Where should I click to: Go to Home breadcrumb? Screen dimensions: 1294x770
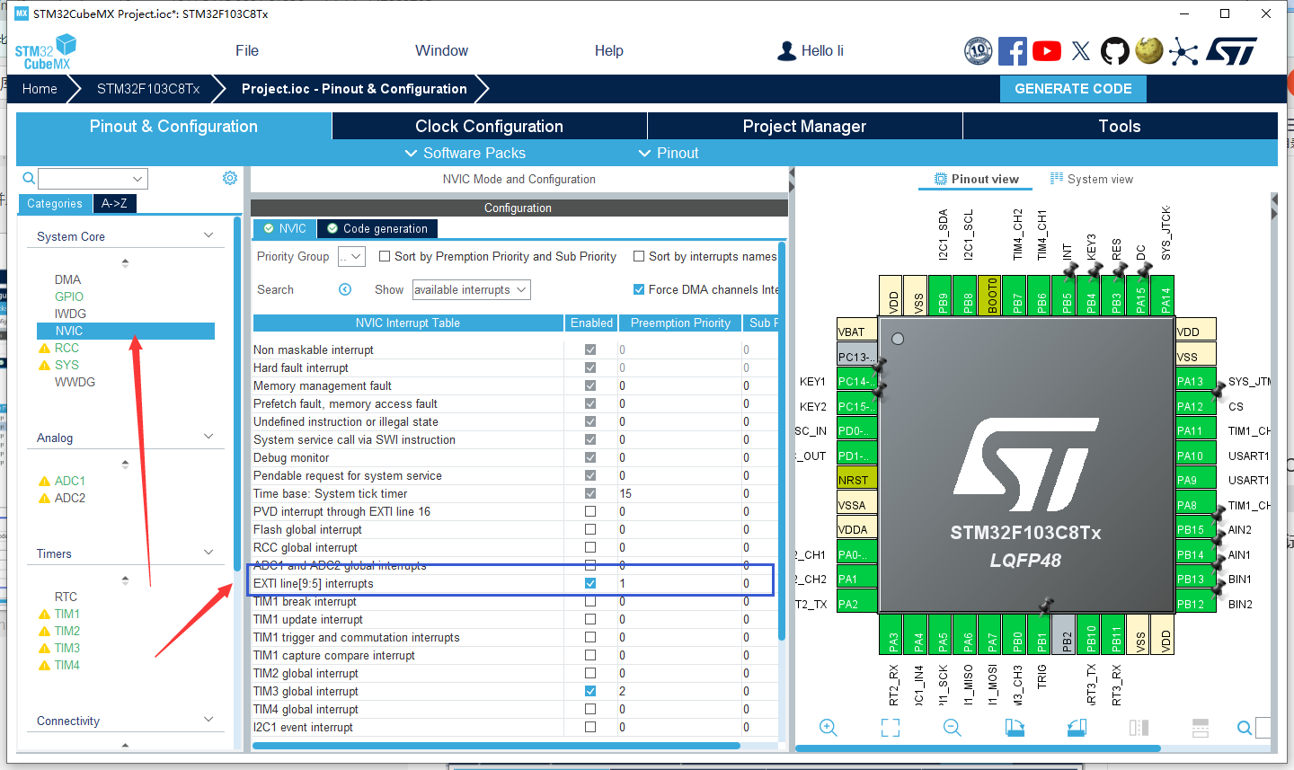(x=40, y=88)
